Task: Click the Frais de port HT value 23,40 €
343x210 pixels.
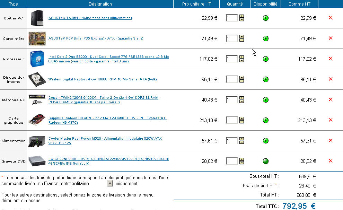Action: (307, 186)
